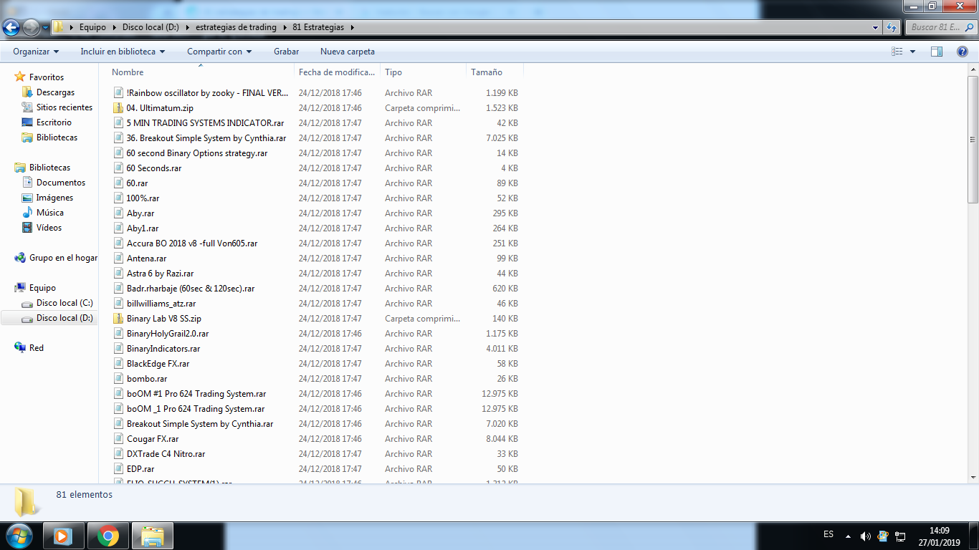Toggle the preview pane icon
This screenshot has width=979, height=550.
(x=936, y=52)
